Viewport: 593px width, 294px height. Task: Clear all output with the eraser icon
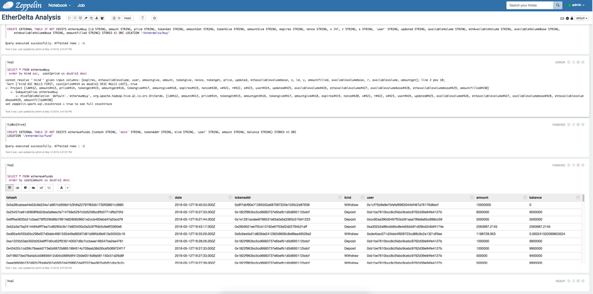(x=85, y=18)
